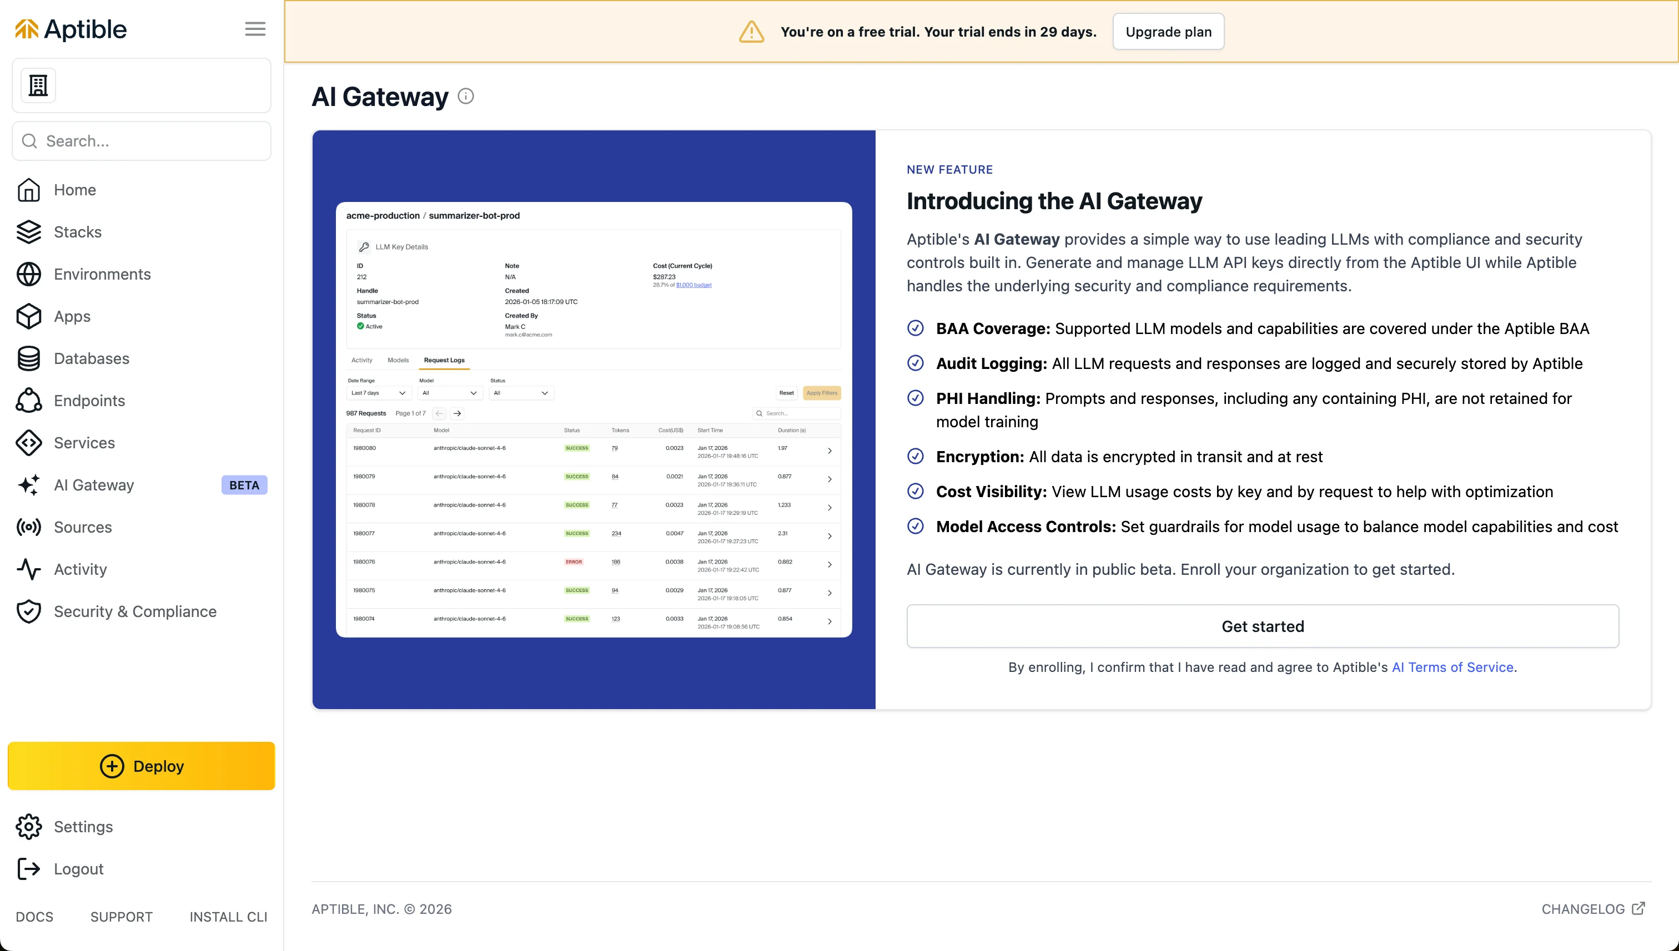Open Environments in sidebar
The height and width of the screenshot is (951, 1679).
point(103,274)
